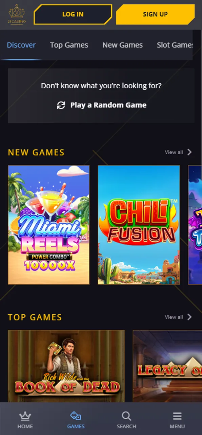
Task: Switch to the Discover tab
Action: (21, 45)
